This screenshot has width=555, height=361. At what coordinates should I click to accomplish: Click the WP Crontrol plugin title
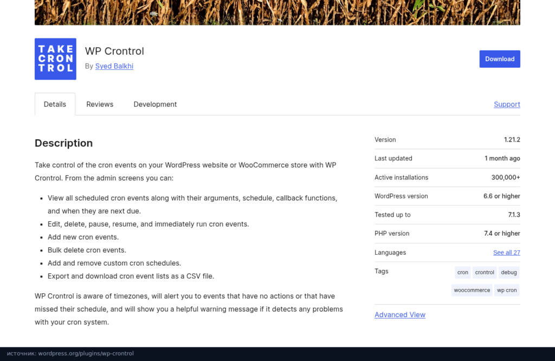pyautogui.click(x=114, y=51)
